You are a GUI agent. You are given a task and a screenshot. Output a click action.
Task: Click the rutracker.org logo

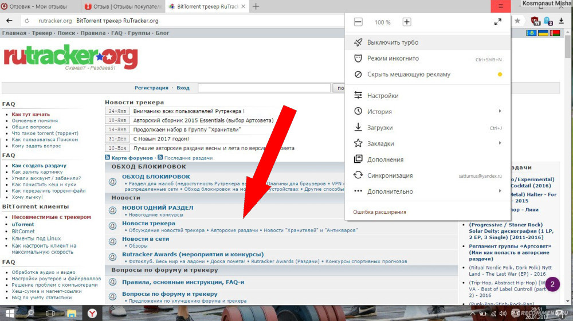point(71,57)
